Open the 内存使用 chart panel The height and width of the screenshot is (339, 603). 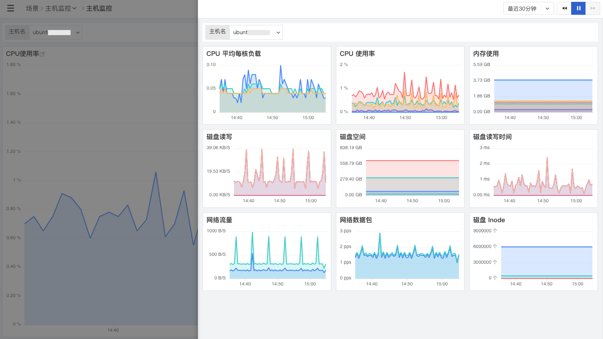(x=533, y=85)
